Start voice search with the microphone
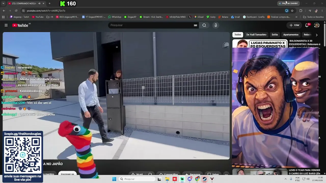The width and height of the screenshot is (326, 183). [216, 25]
